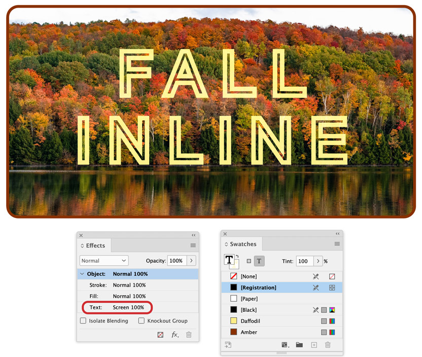Select the [Paper] swatch

coord(282,299)
